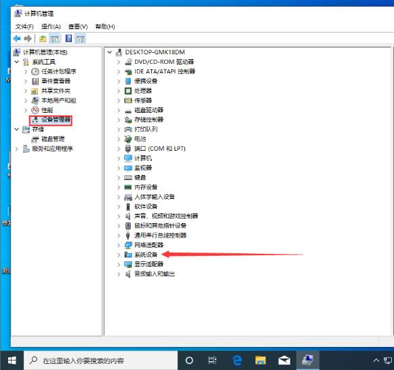394x370 pixels.
Task: Expand the 本地用户和组 node
Action: click(26, 100)
